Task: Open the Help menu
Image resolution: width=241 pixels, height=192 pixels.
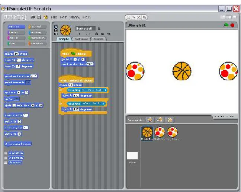Action: pos(87,17)
